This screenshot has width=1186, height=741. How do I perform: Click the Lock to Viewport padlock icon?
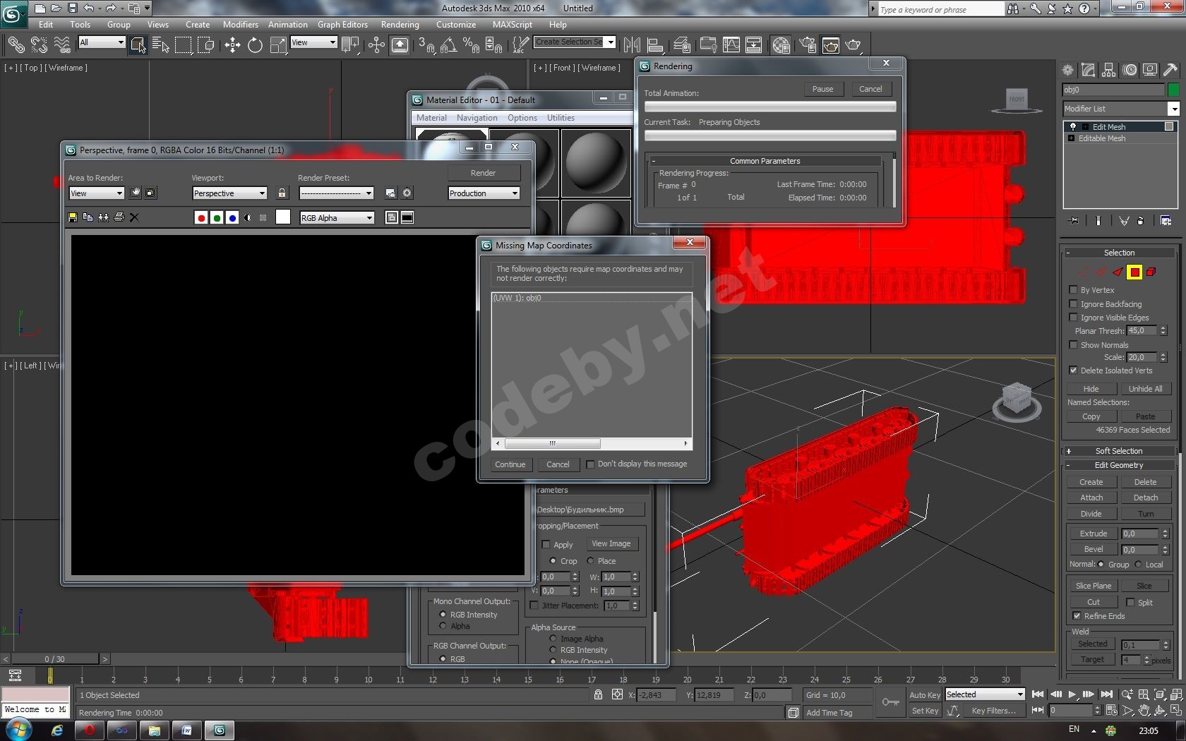pyautogui.click(x=282, y=193)
